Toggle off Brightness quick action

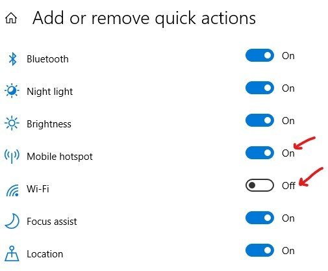[x=260, y=120]
